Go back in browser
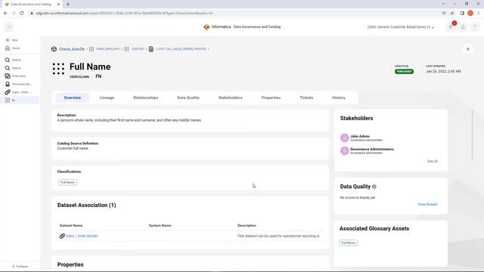The width and height of the screenshot is (484, 272). [5, 14]
